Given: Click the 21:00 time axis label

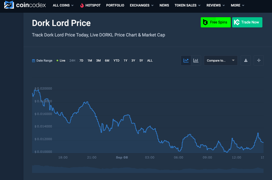Looking at the screenshot, I should coord(92,157).
